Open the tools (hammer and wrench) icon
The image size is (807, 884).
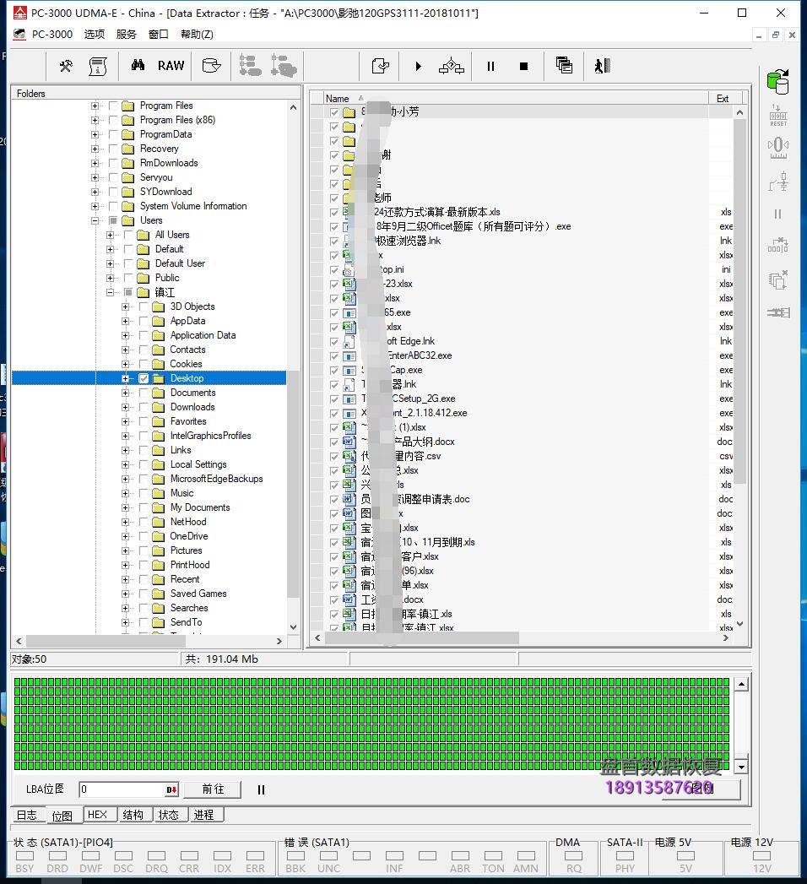tap(66, 66)
